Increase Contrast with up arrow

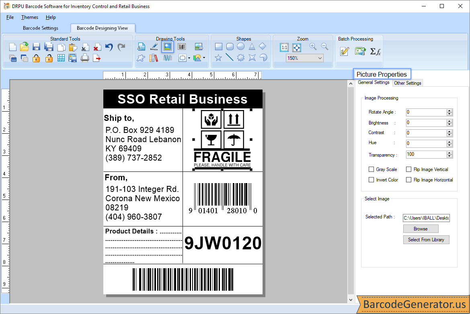[449, 131]
